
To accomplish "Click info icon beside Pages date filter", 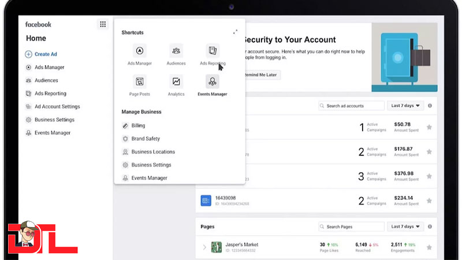I will [x=430, y=226].
